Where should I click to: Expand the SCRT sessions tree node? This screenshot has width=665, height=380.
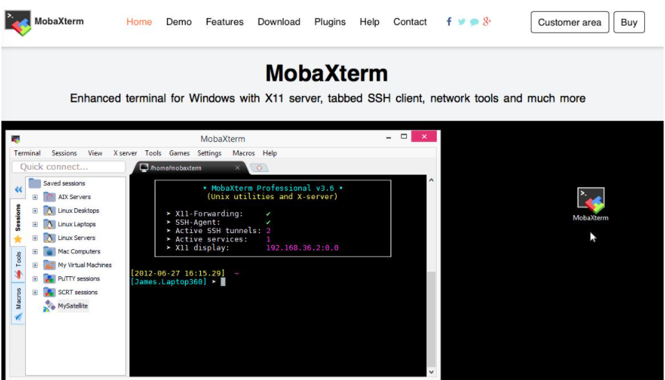(x=35, y=292)
